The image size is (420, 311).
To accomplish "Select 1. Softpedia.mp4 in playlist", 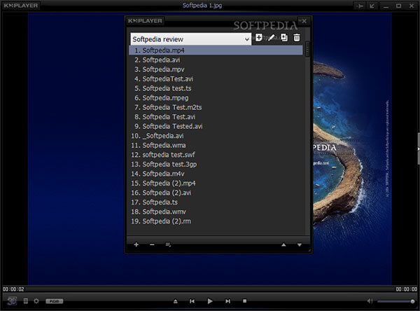I will coord(216,50).
